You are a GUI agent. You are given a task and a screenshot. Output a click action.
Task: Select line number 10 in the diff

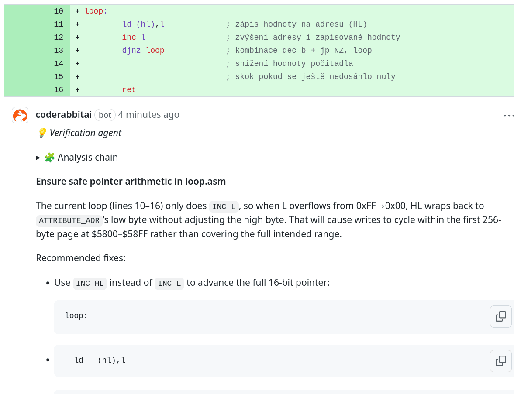pos(58,11)
